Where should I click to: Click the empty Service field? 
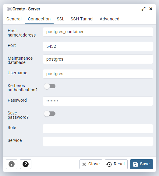coord(98,141)
